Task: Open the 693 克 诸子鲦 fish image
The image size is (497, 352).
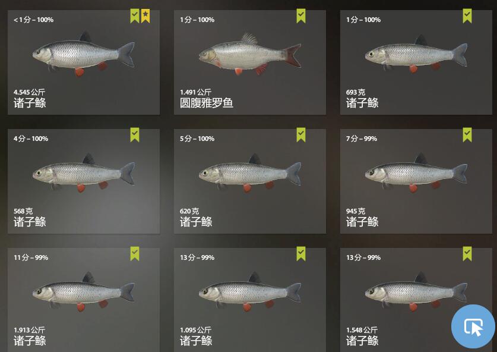Action: [x=416, y=54]
